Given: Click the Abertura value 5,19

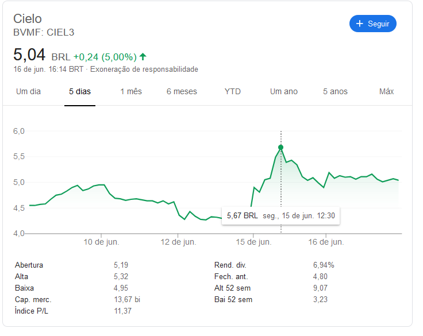Looking at the screenshot, I should [121, 265].
